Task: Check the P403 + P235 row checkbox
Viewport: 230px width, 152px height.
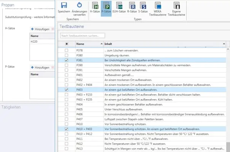Action: click(66, 100)
